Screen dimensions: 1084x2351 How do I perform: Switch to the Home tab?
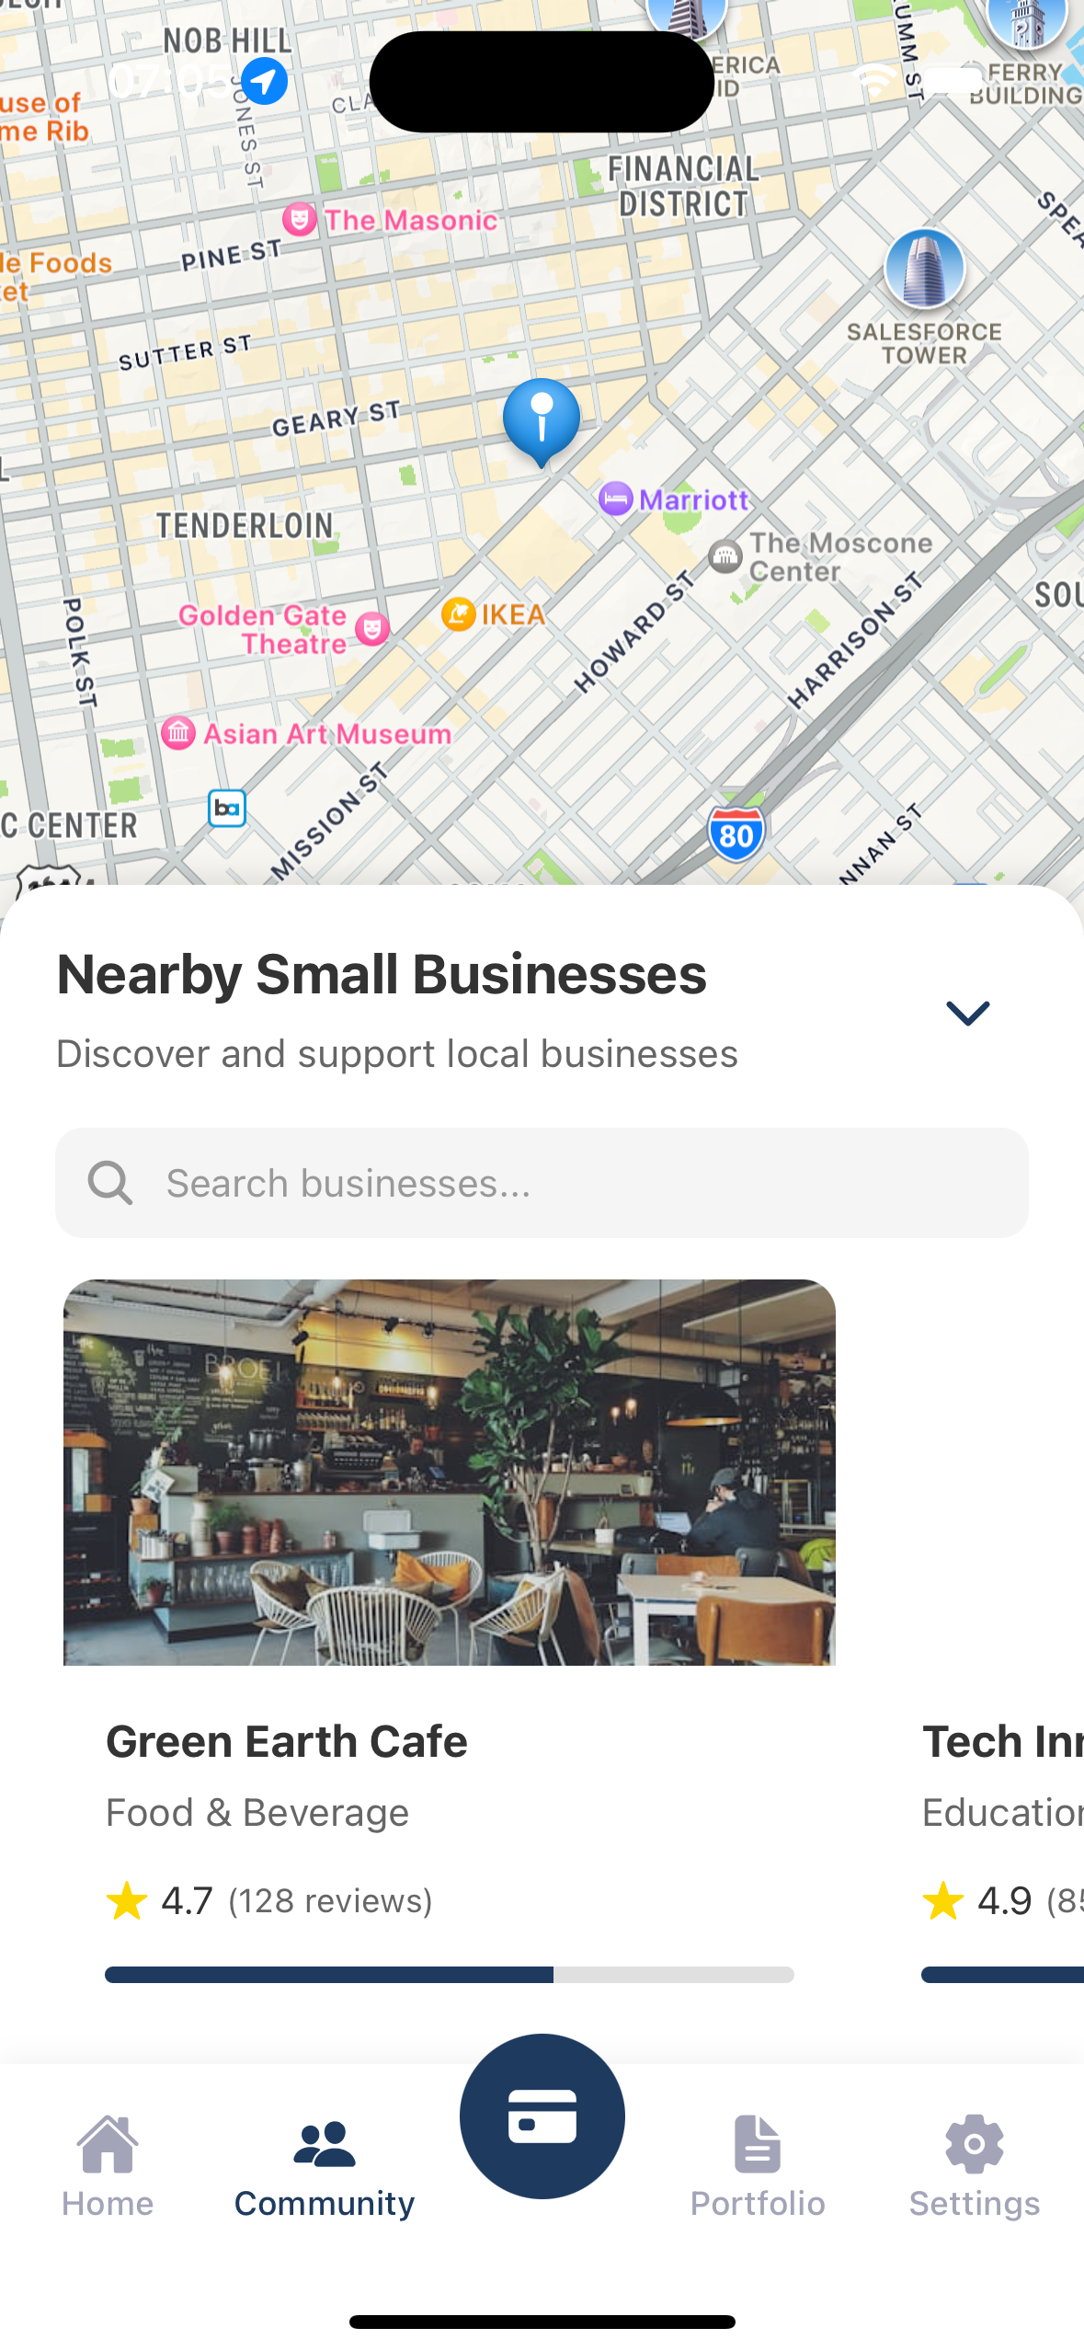pos(108,2166)
